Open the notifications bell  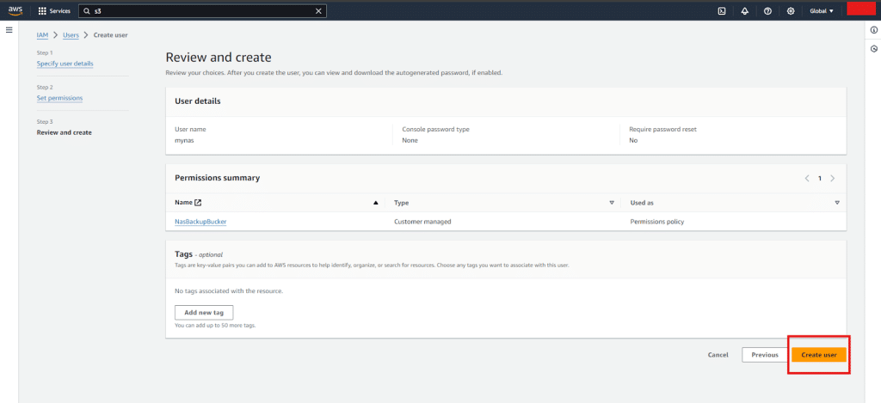744,11
